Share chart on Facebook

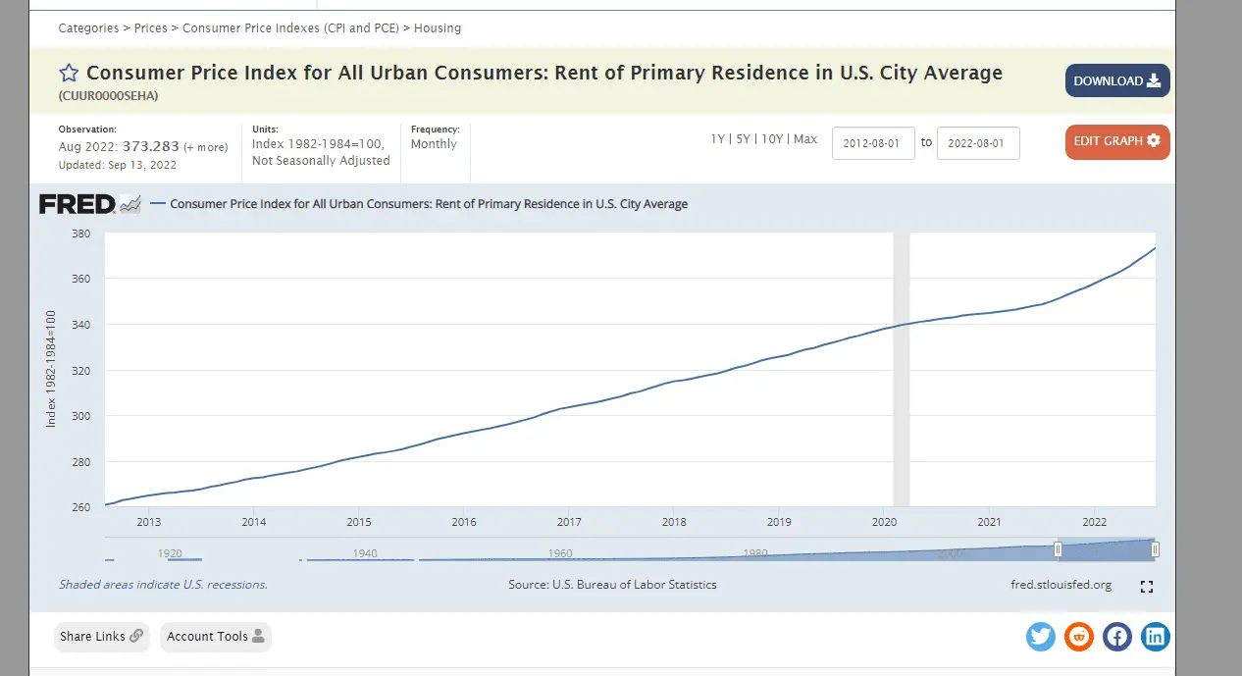[x=1117, y=637]
